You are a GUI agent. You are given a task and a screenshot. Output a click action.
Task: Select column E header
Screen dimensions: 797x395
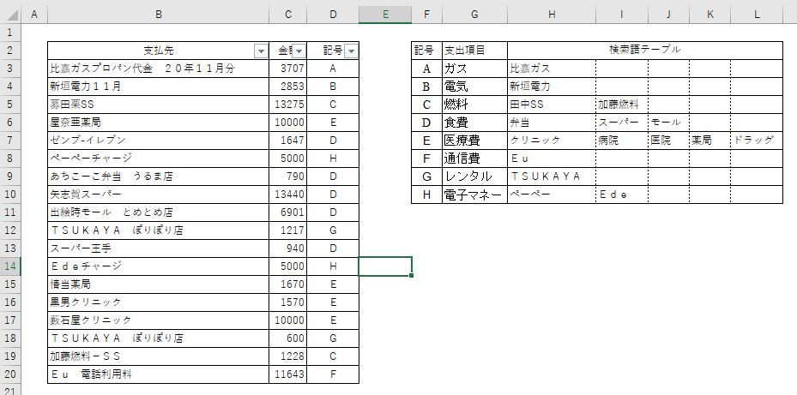pos(385,14)
